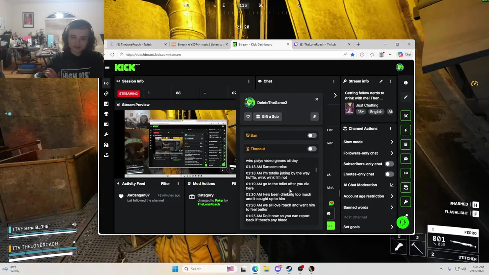Click the user message history scrollbar

coord(316,170)
